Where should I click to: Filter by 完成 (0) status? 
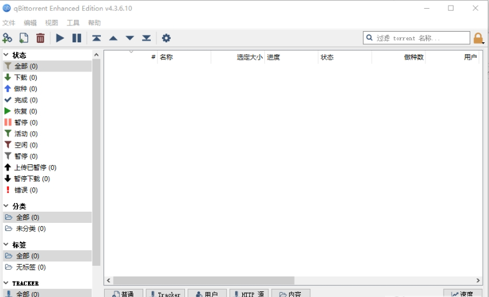point(47,100)
